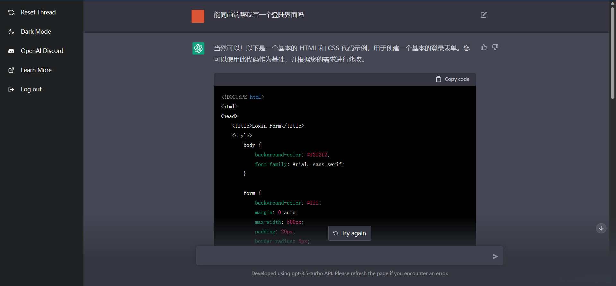Give thumbs down to the response

pos(495,47)
